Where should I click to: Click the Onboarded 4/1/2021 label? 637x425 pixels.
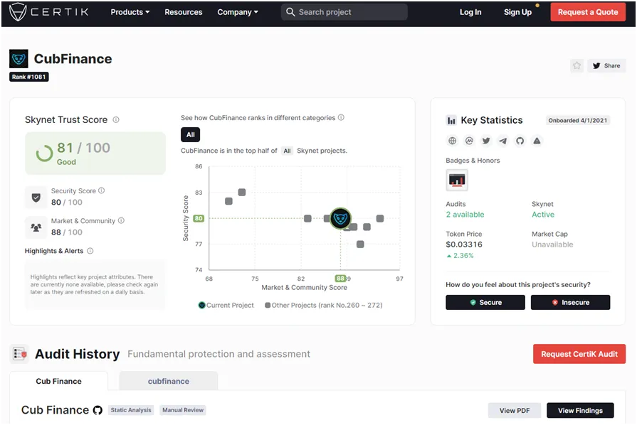coord(578,120)
